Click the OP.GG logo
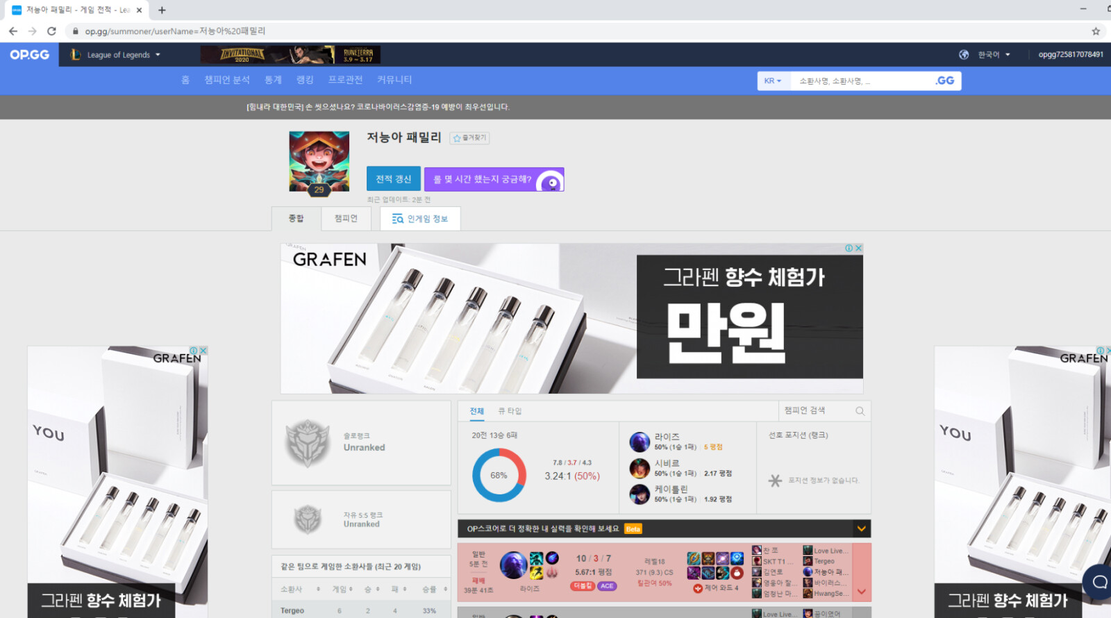The height and width of the screenshot is (618, 1111). point(29,55)
